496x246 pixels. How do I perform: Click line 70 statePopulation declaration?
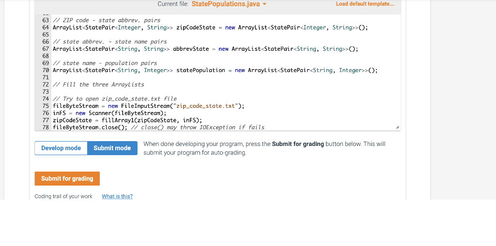click(x=215, y=70)
